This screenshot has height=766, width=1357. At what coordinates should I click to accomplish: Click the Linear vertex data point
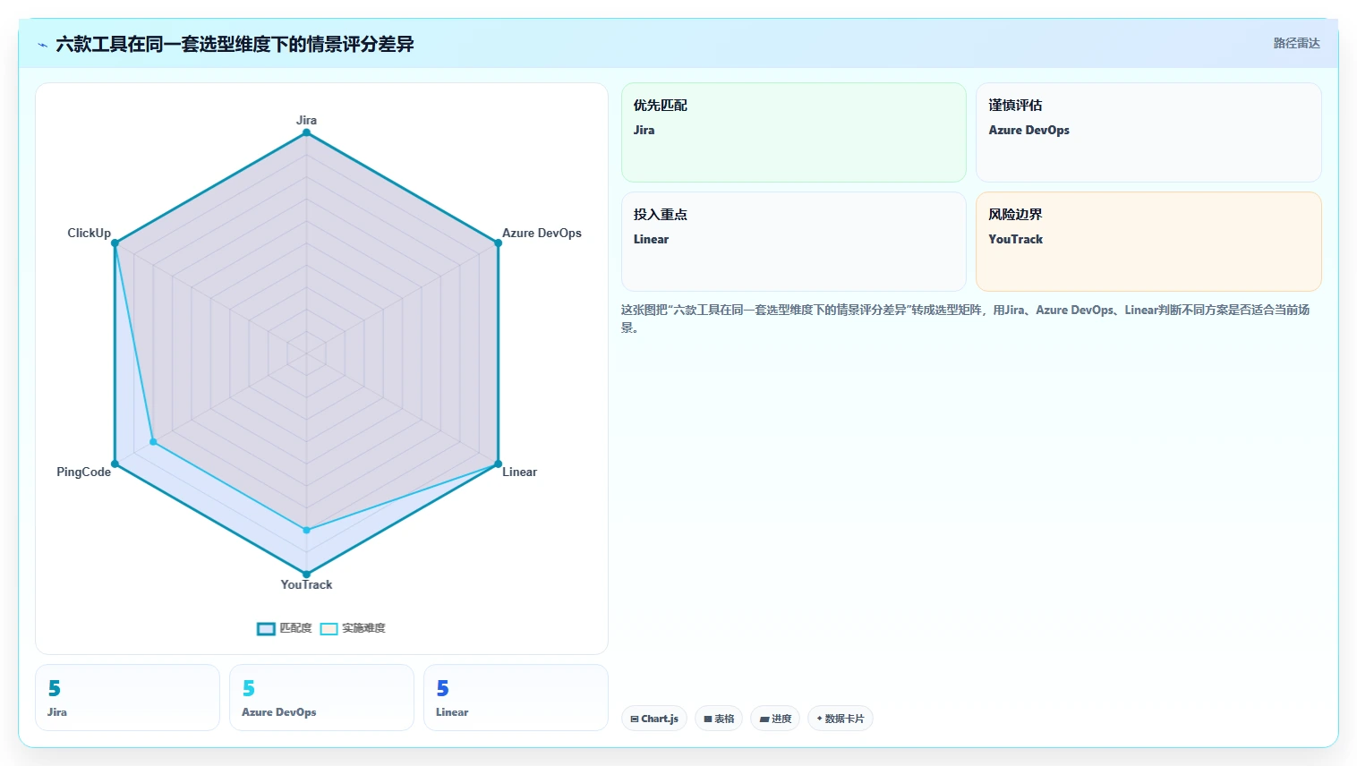pos(499,464)
